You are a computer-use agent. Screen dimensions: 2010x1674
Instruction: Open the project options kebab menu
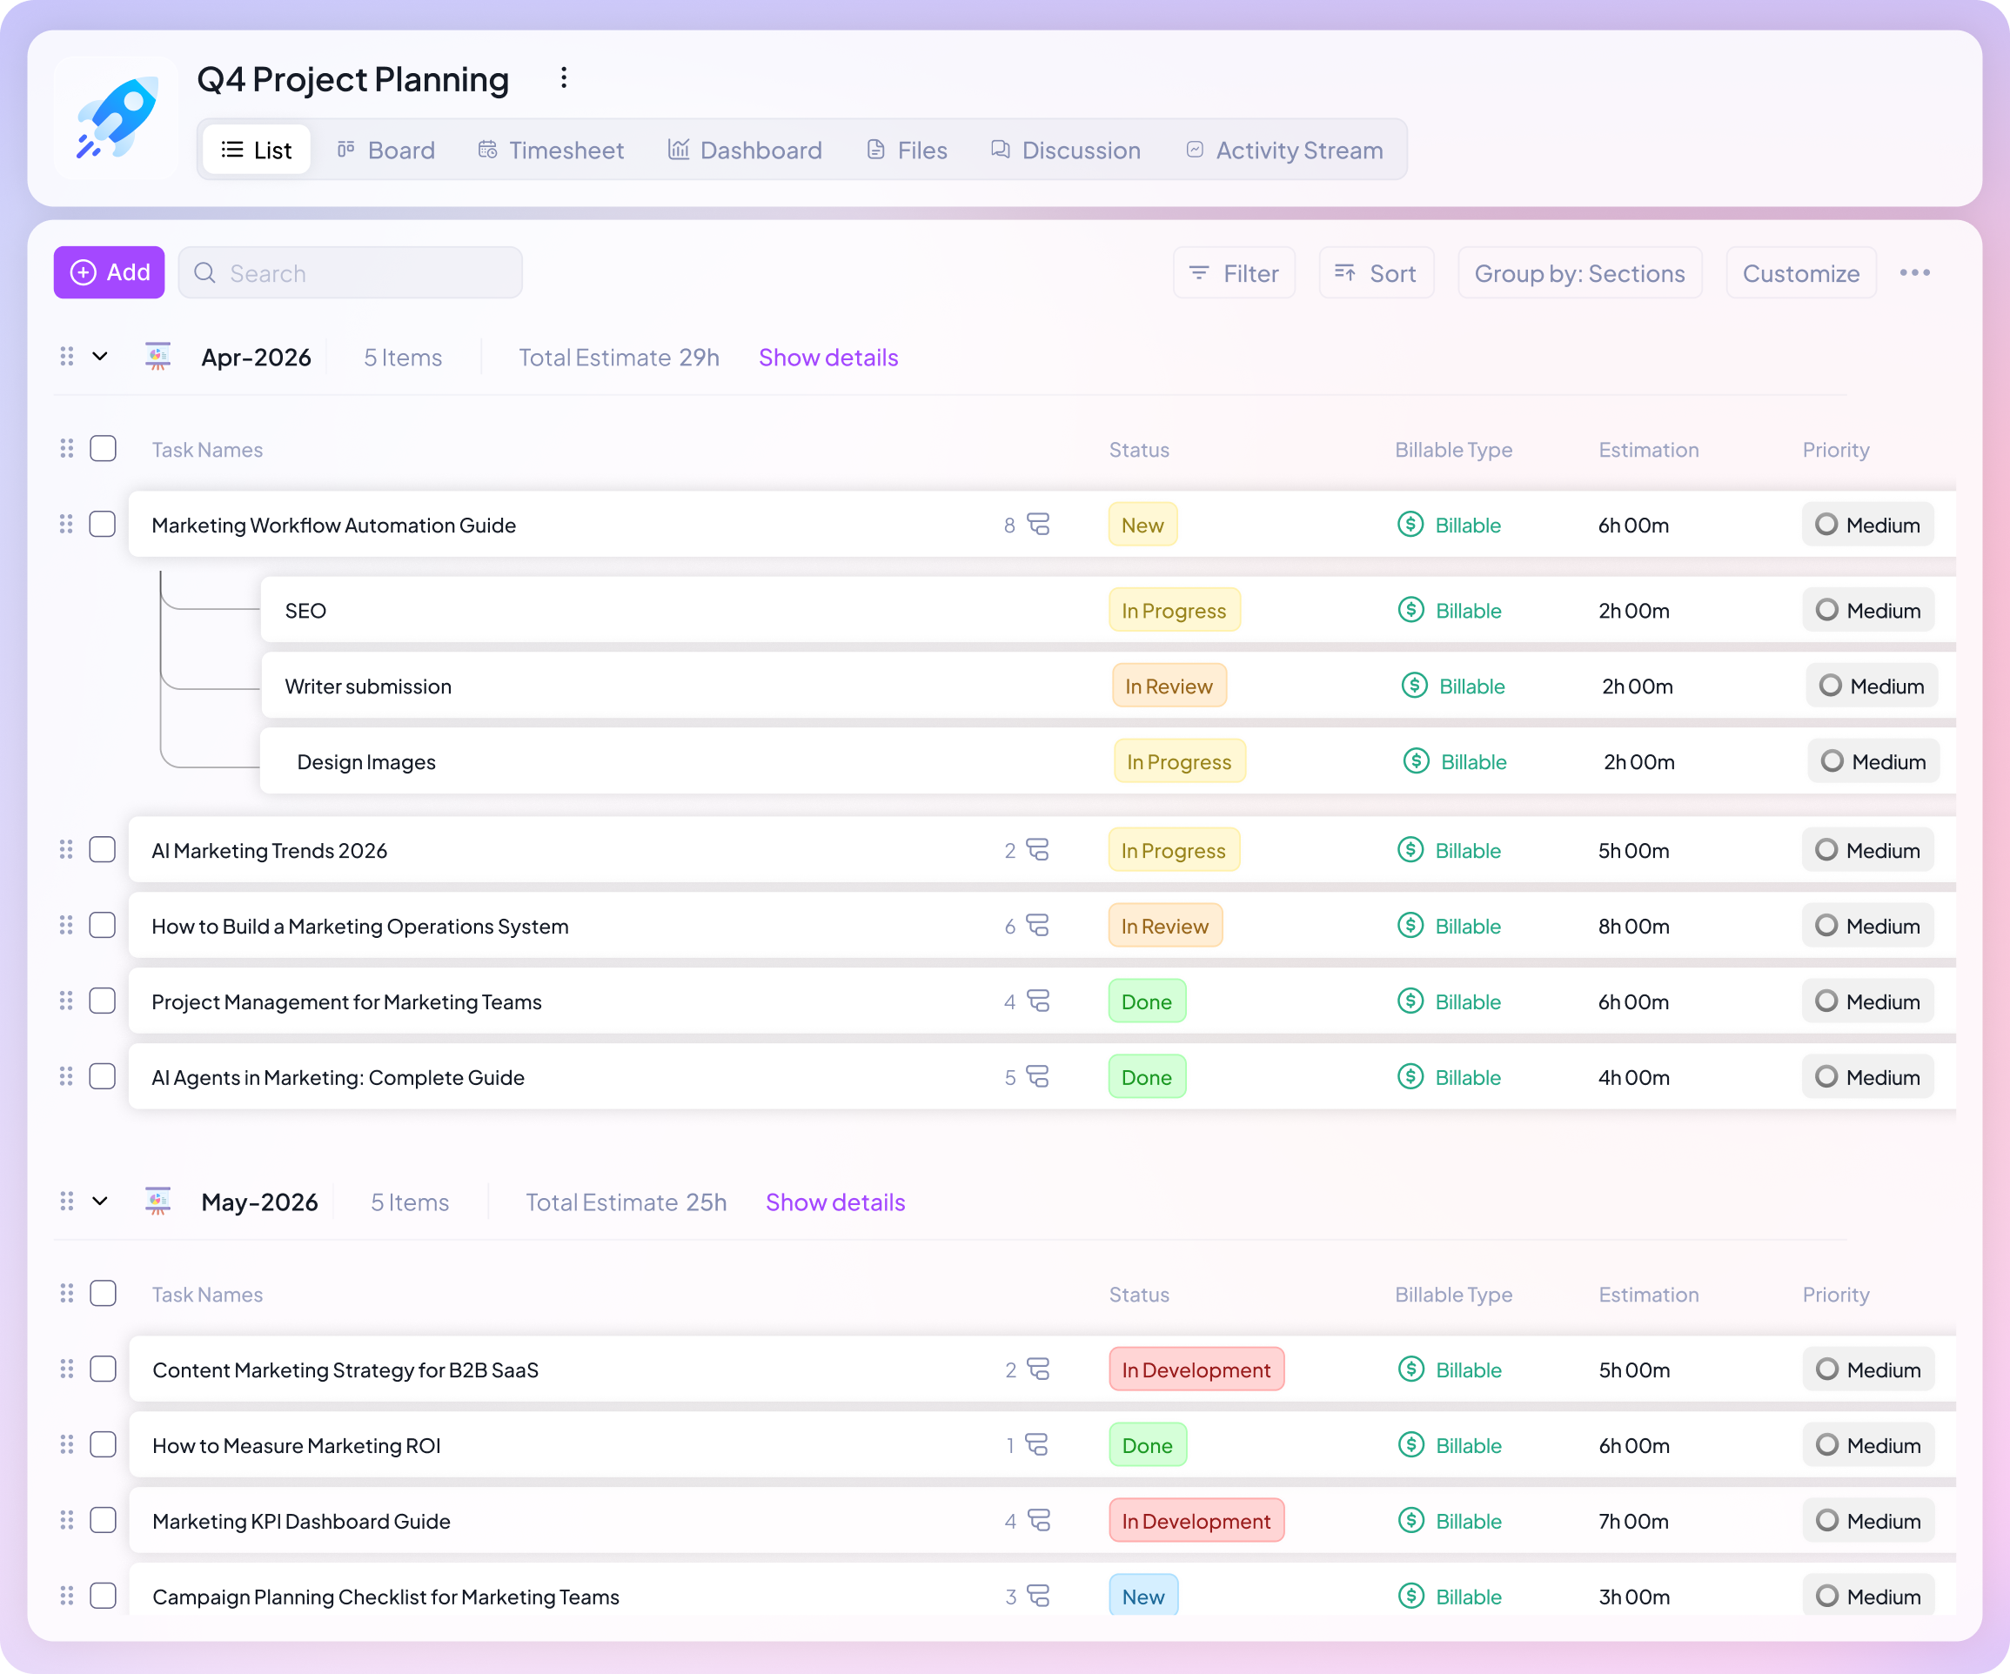click(564, 78)
